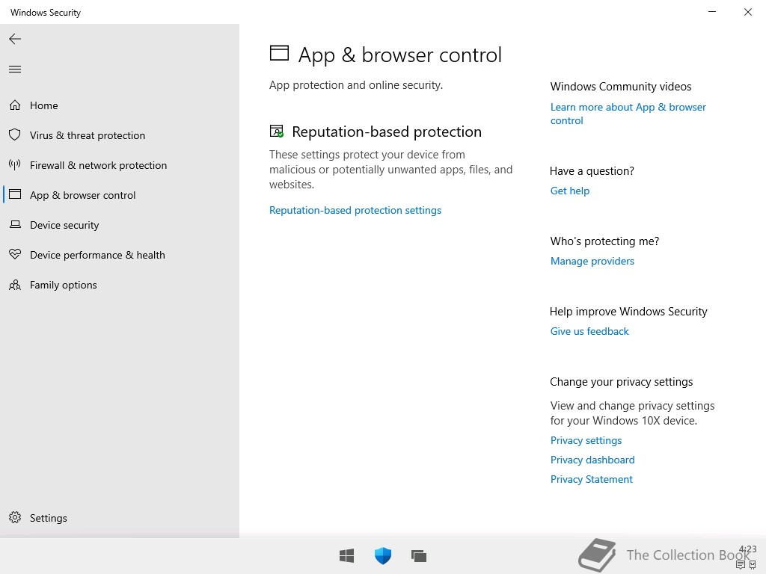Open the Privacy Statement link
Screen dimensions: 766x574
[591, 479]
